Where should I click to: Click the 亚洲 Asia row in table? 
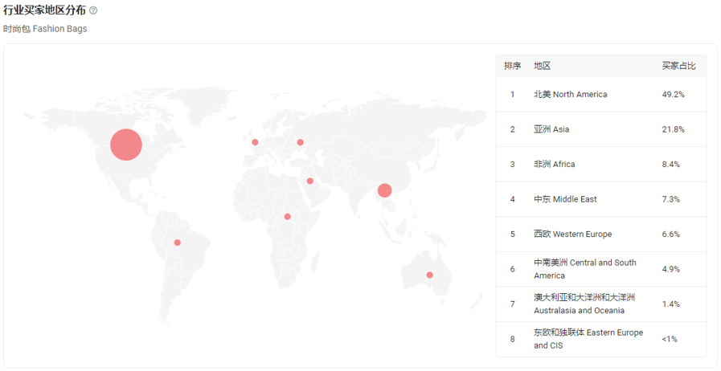601,129
